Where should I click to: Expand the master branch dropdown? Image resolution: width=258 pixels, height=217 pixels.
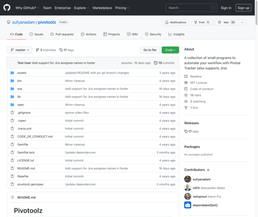19,50
